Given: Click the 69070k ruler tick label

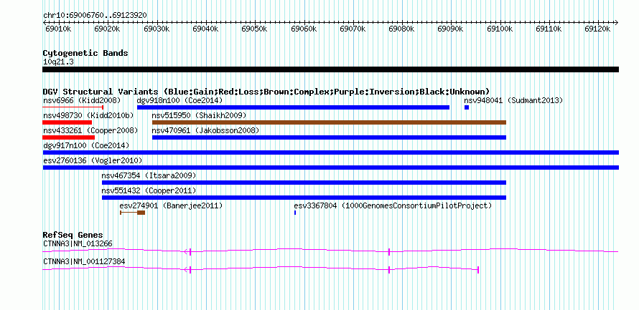Looking at the screenshot, I should click(x=353, y=29).
